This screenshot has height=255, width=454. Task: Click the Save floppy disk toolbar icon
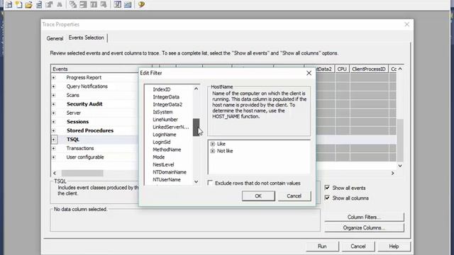point(39,4)
